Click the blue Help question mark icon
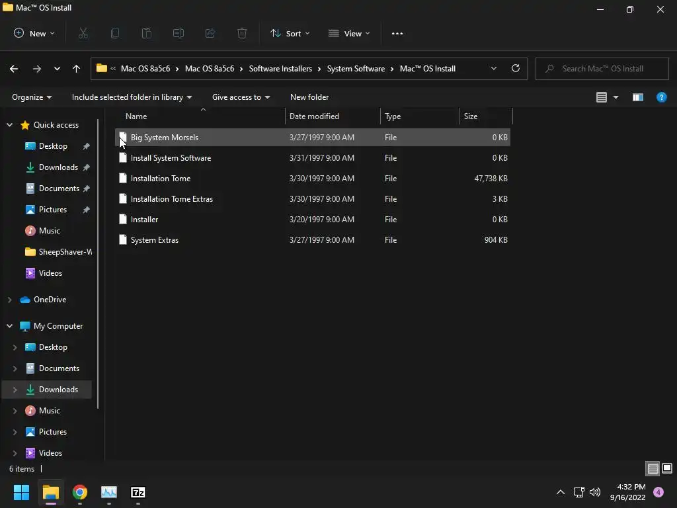This screenshot has height=508, width=677. coord(661,97)
